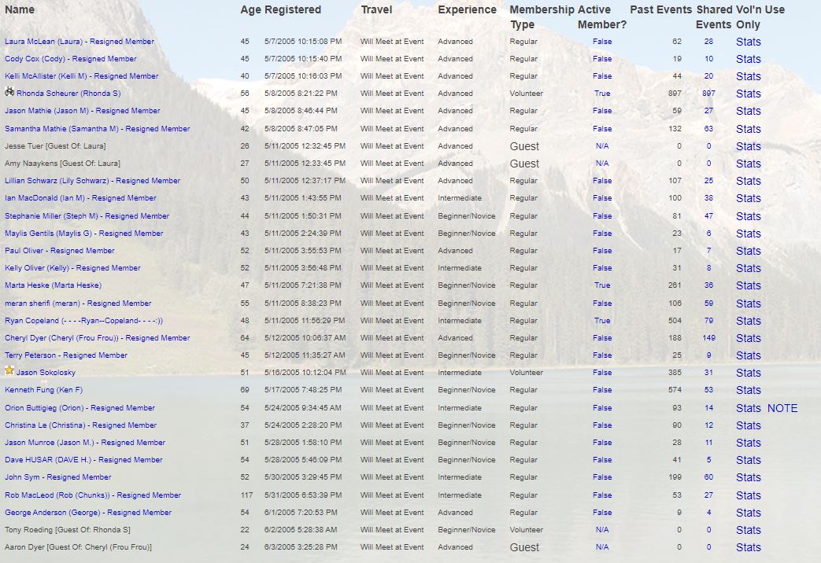This screenshot has height=563, width=821.
Task: Open Laura McLean's member profile link
Action: [80, 42]
